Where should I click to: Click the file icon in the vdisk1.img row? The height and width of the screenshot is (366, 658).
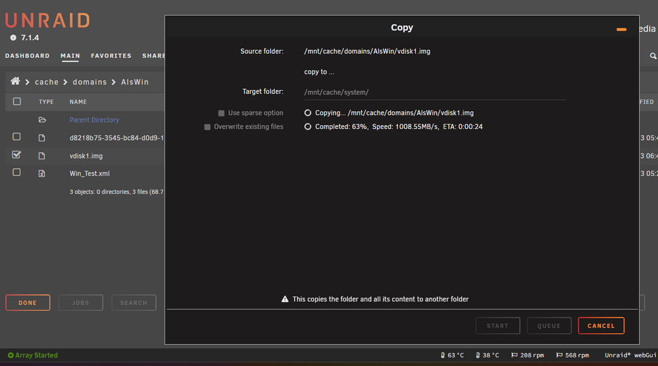pyautogui.click(x=41, y=156)
